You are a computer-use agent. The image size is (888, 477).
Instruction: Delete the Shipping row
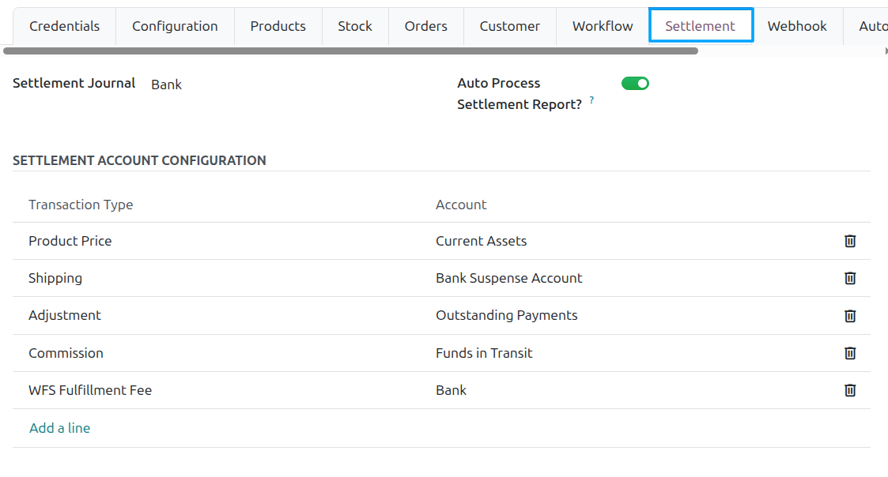(x=850, y=279)
